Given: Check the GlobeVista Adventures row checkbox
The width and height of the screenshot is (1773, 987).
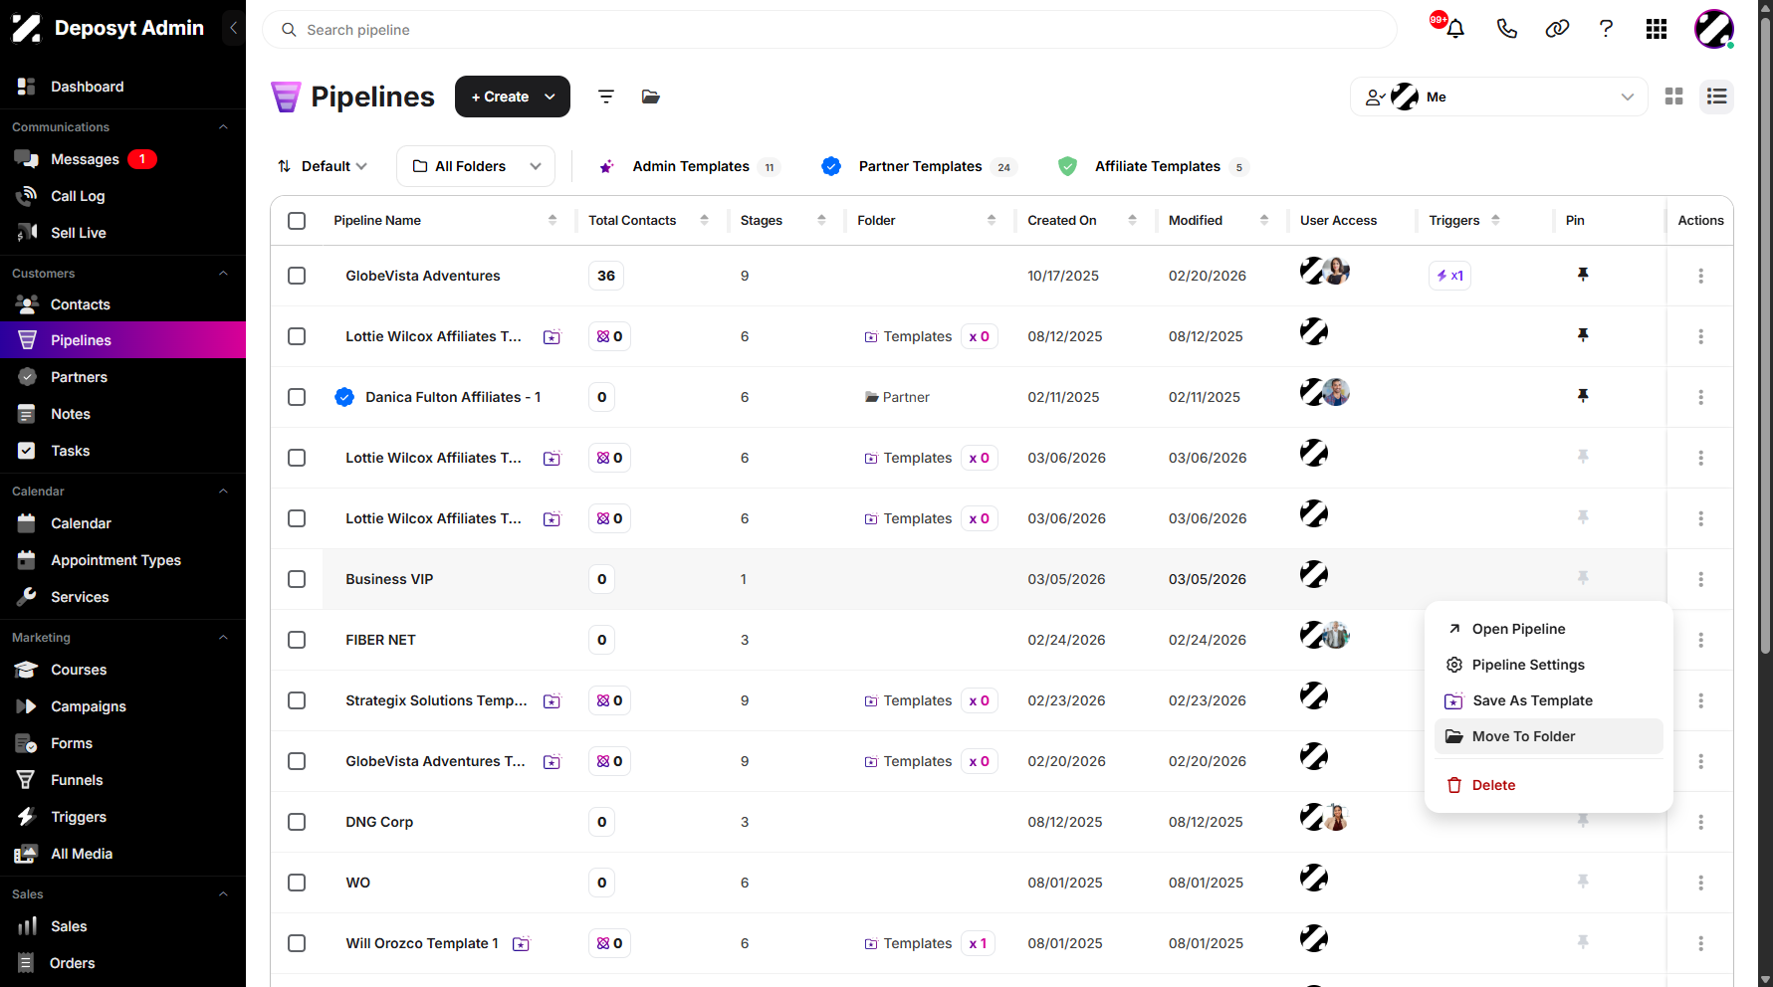Looking at the screenshot, I should coord(297,276).
